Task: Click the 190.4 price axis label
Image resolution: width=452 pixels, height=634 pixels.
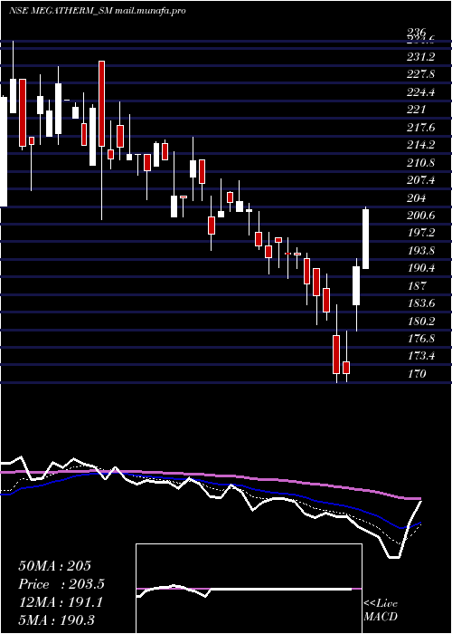Action: coord(420,268)
